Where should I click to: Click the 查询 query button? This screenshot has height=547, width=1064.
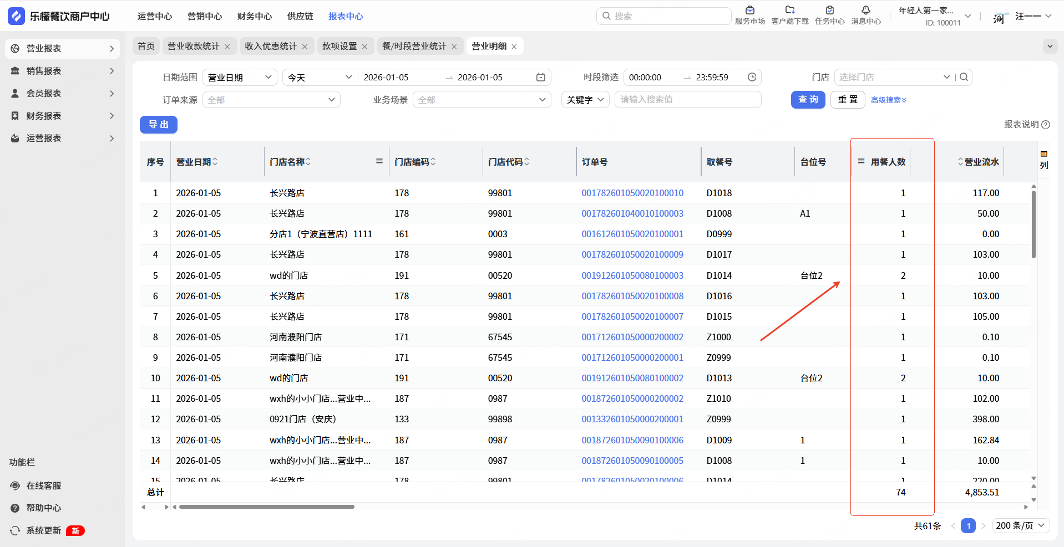808,100
